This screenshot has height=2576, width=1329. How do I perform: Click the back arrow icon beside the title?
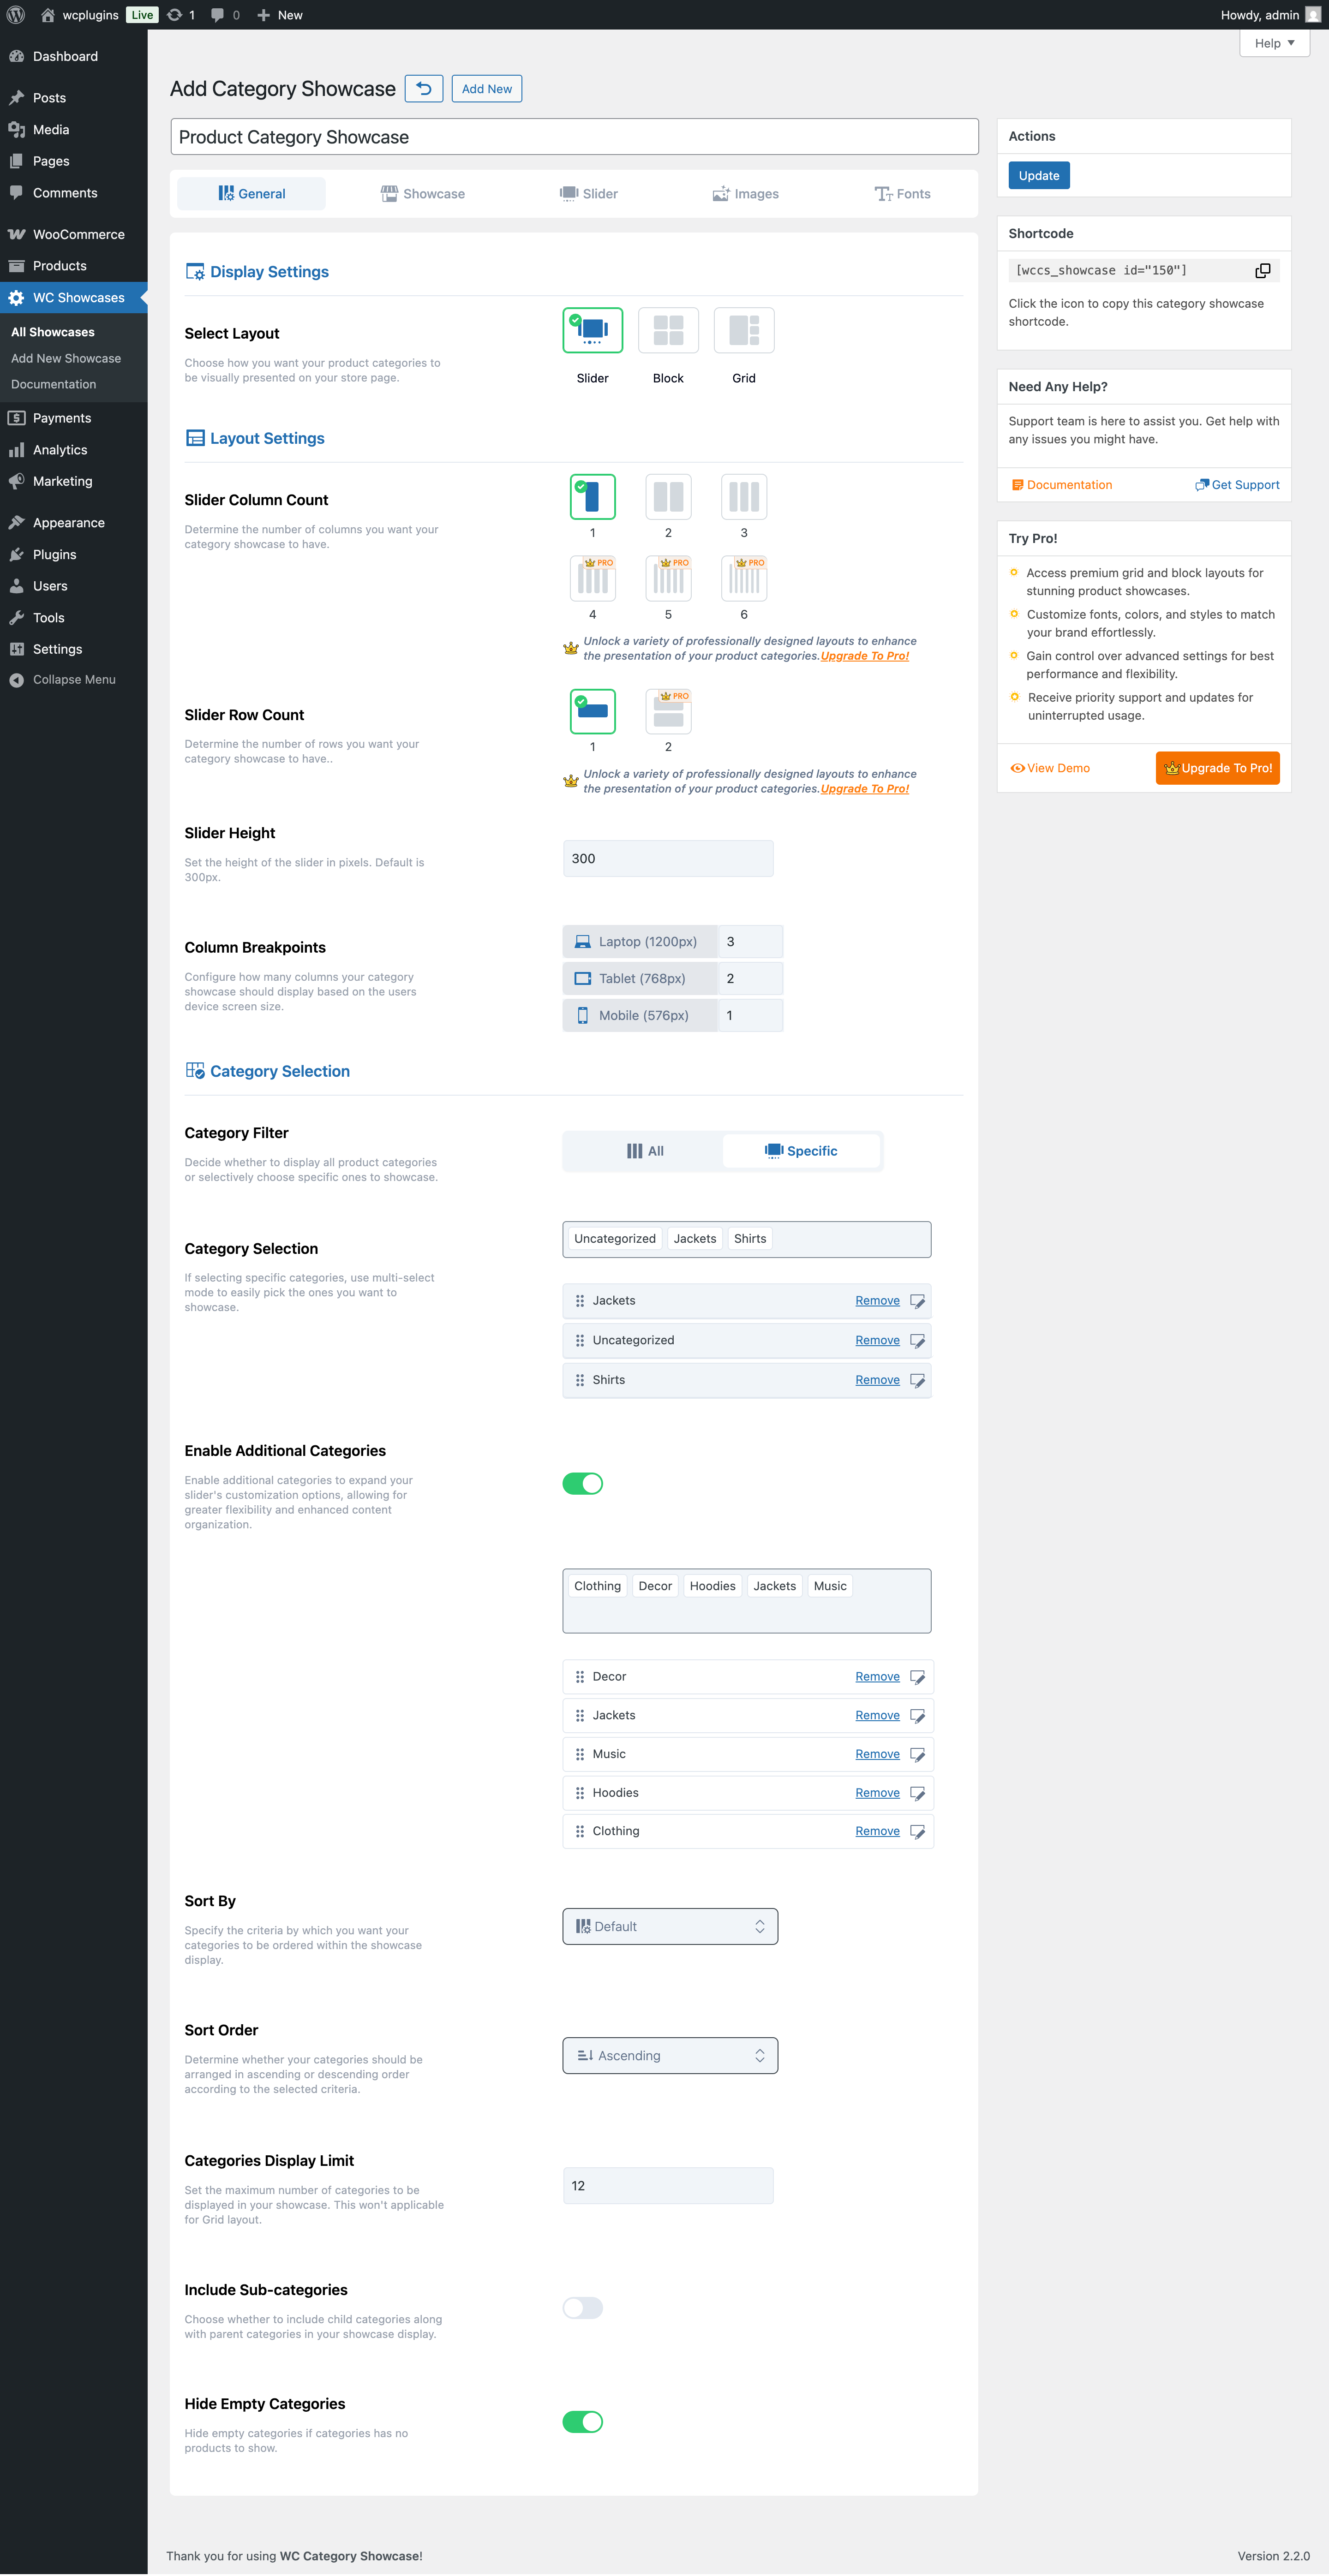[x=424, y=89]
